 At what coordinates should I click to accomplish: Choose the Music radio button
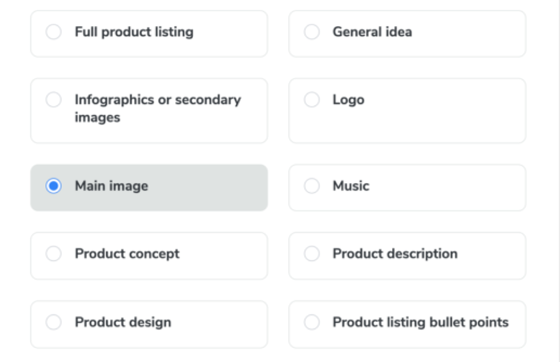point(311,187)
